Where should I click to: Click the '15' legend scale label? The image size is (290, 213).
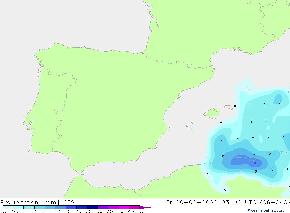coord(68,211)
